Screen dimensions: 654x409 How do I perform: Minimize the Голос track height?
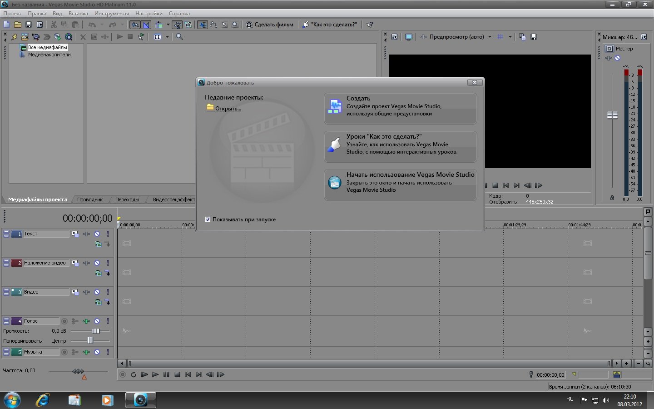[x=6, y=319]
